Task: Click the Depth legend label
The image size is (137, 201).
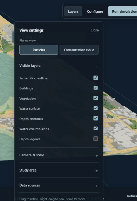Action: click(x=29, y=139)
